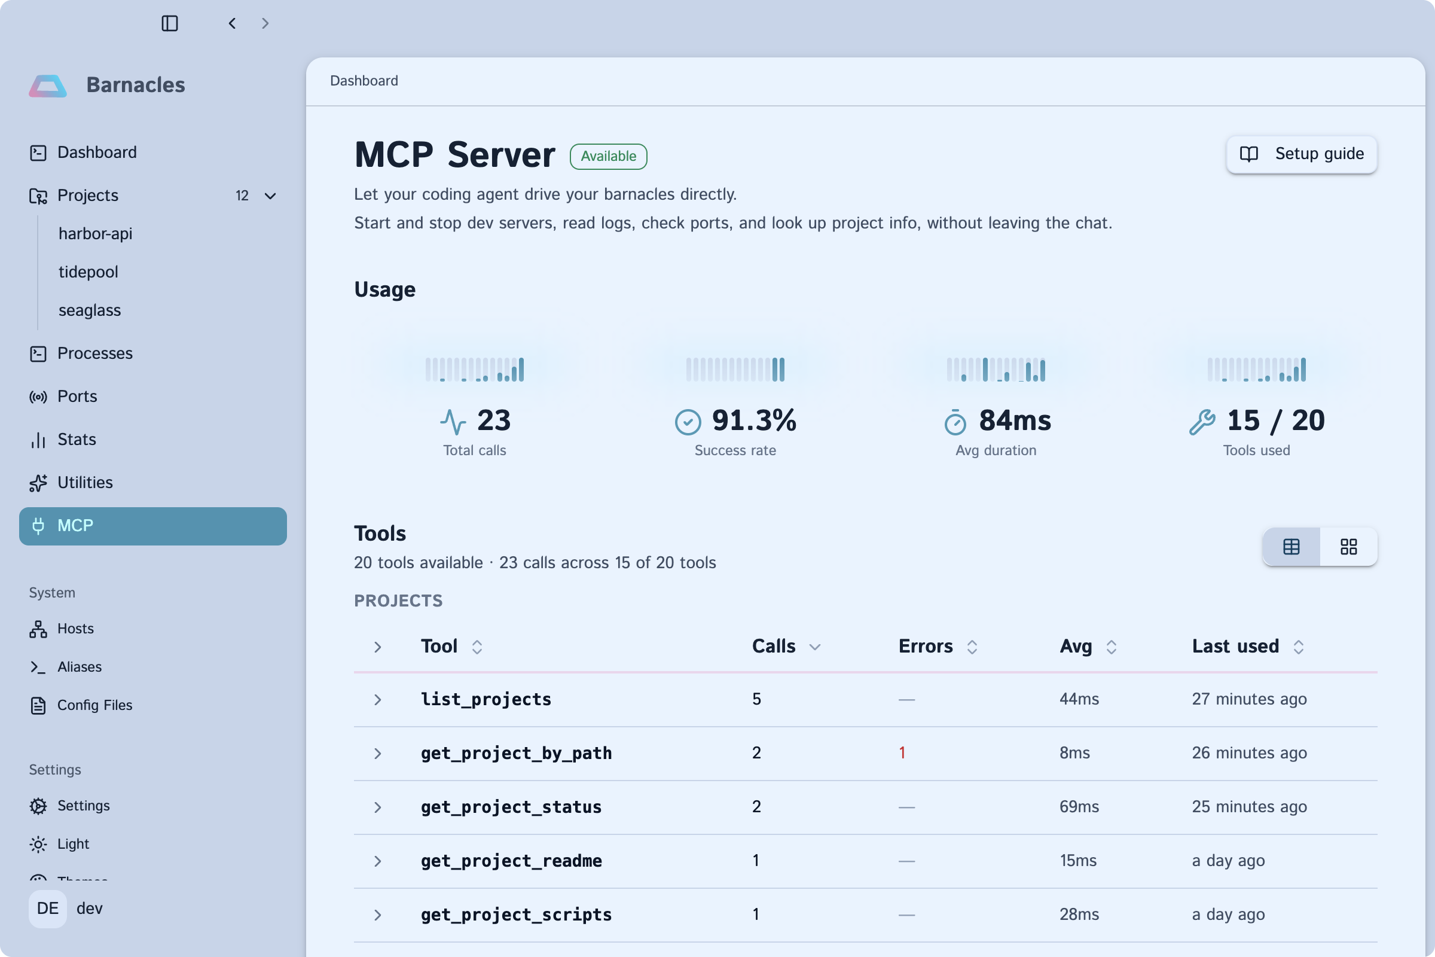Click the DE avatar badge

click(x=48, y=909)
